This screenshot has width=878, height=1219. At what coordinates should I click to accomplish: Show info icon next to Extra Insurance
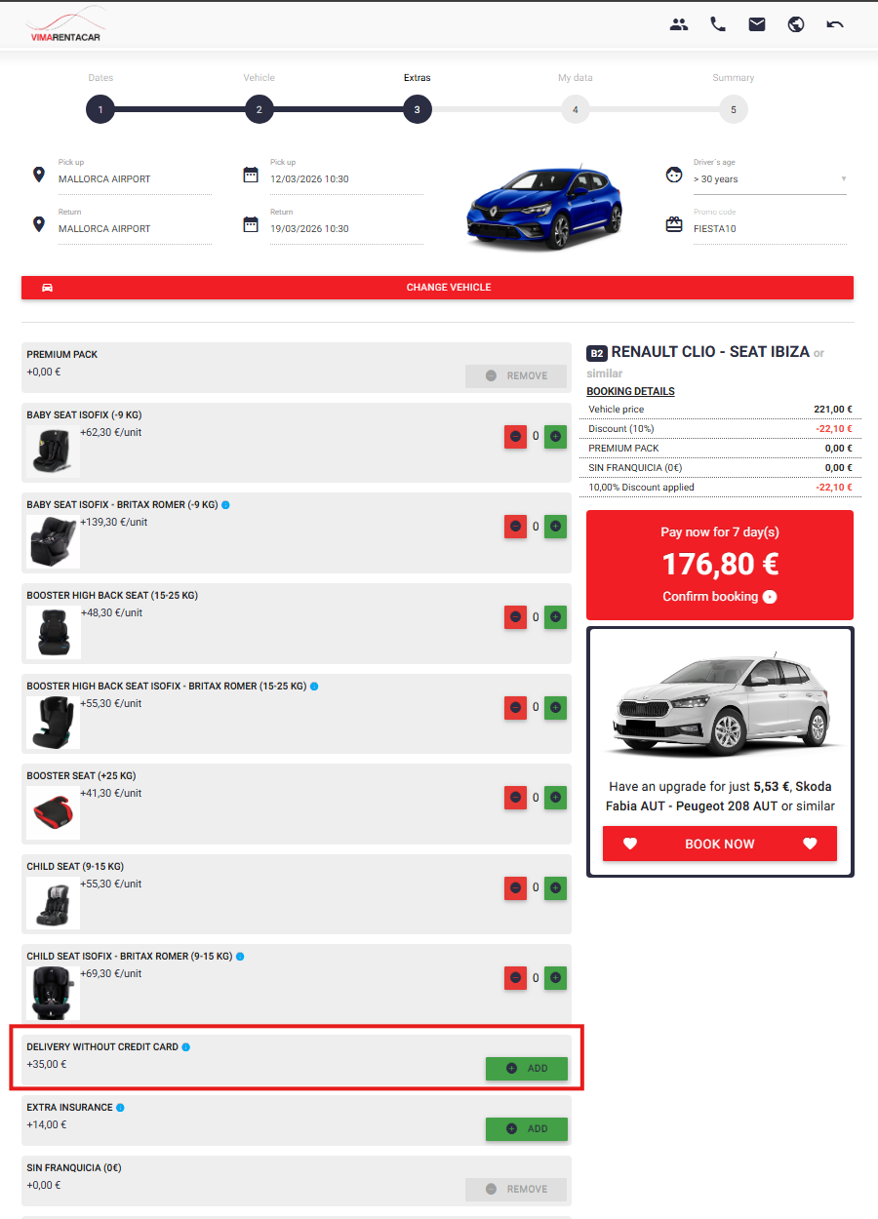(121, 1108)
